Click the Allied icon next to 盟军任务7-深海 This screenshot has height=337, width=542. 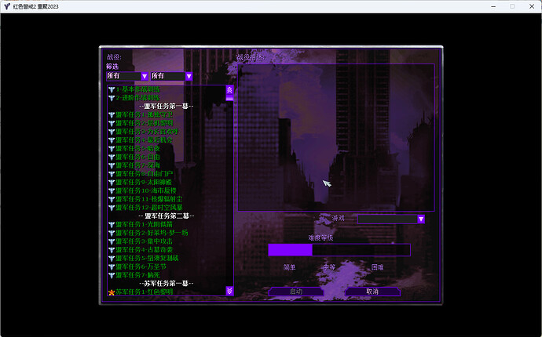[112, 165]
